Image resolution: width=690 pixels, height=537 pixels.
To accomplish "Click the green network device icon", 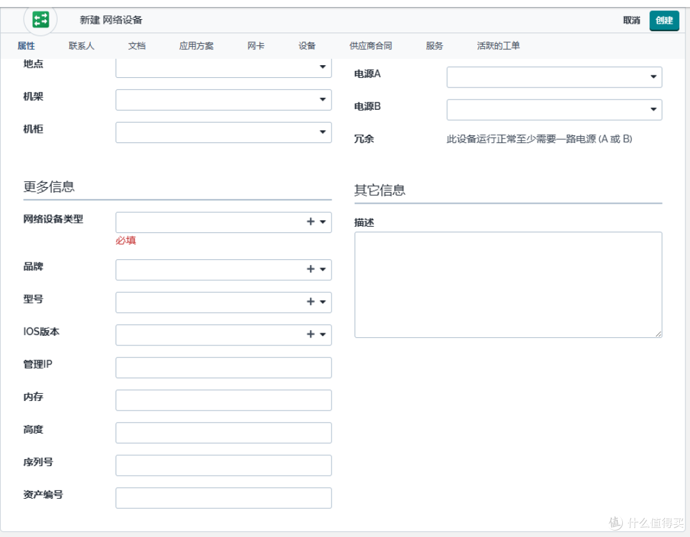I will click(40, 20).
